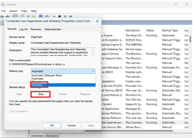Expand the Startup type combo box arrow

pyautogui.click(x=93, y=71)
